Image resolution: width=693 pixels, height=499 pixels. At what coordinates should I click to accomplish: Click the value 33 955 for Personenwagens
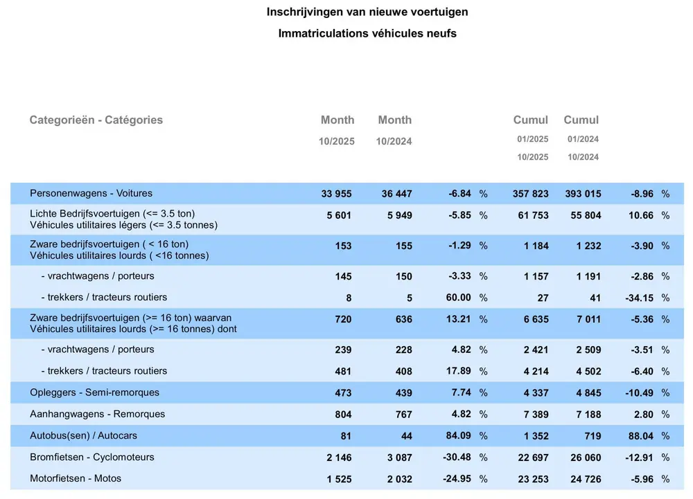point(337,194)
